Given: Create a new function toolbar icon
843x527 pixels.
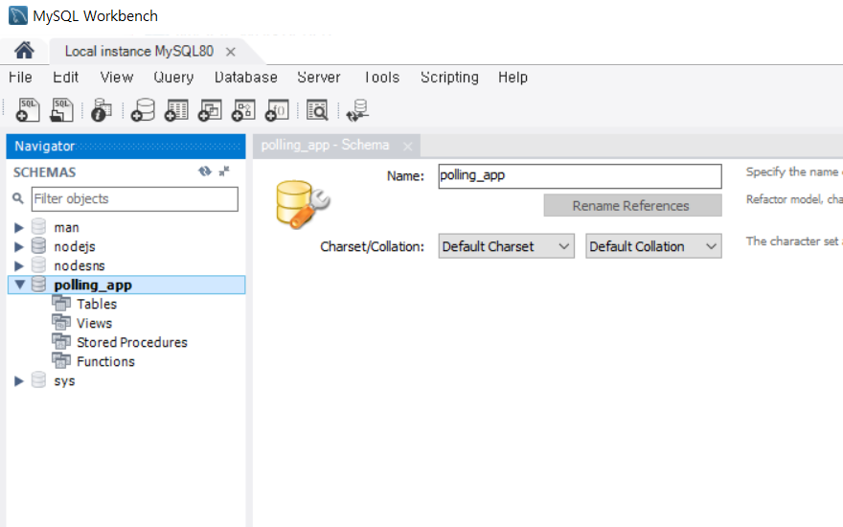Looking at the screenshot, I should (x=277, y=109).
